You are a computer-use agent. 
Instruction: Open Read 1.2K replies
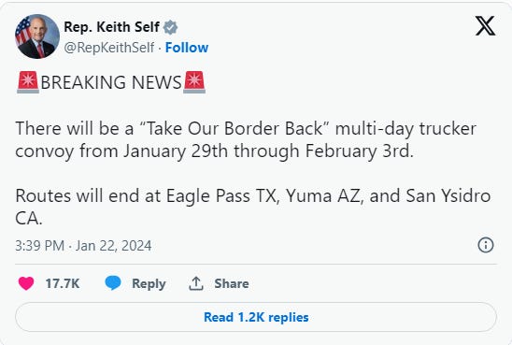pyautogui.click(x=256, y=317)
